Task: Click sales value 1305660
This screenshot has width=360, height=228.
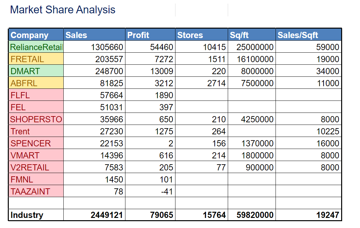Action: (107, 47)
